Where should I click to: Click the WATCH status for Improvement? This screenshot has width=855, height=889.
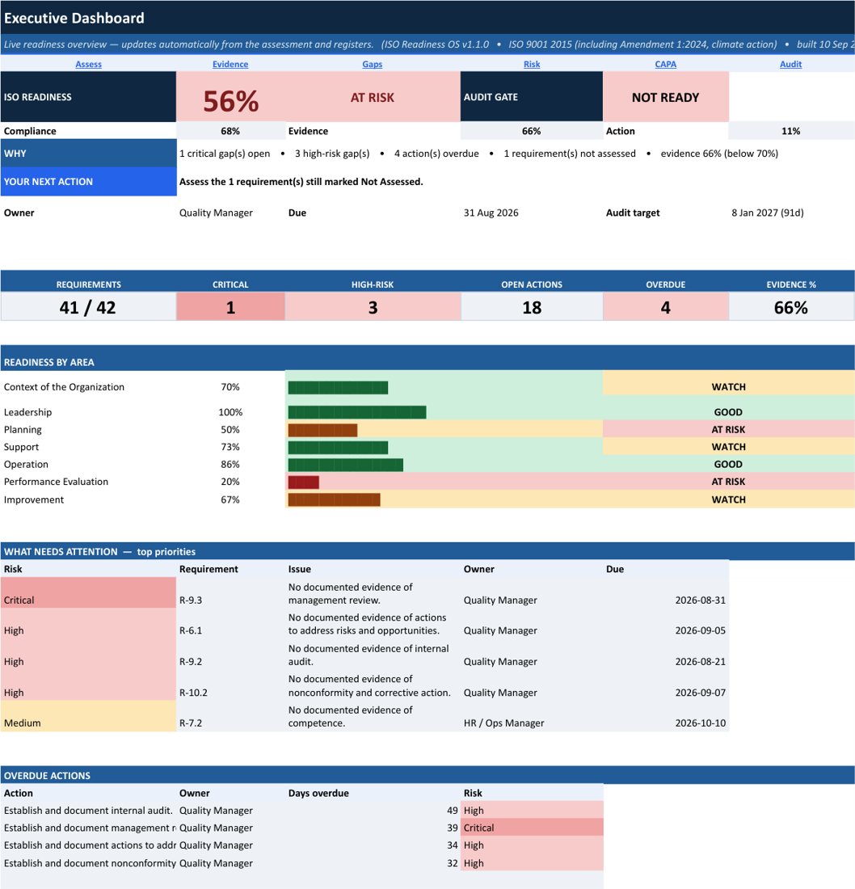729,499
